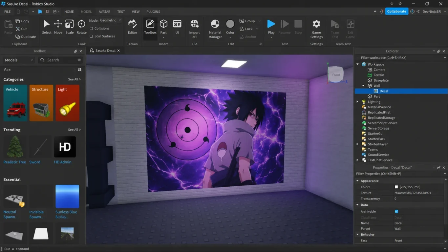Open the Terrain Editor
This screenshot has height=252, width=448.
(133, 27)
